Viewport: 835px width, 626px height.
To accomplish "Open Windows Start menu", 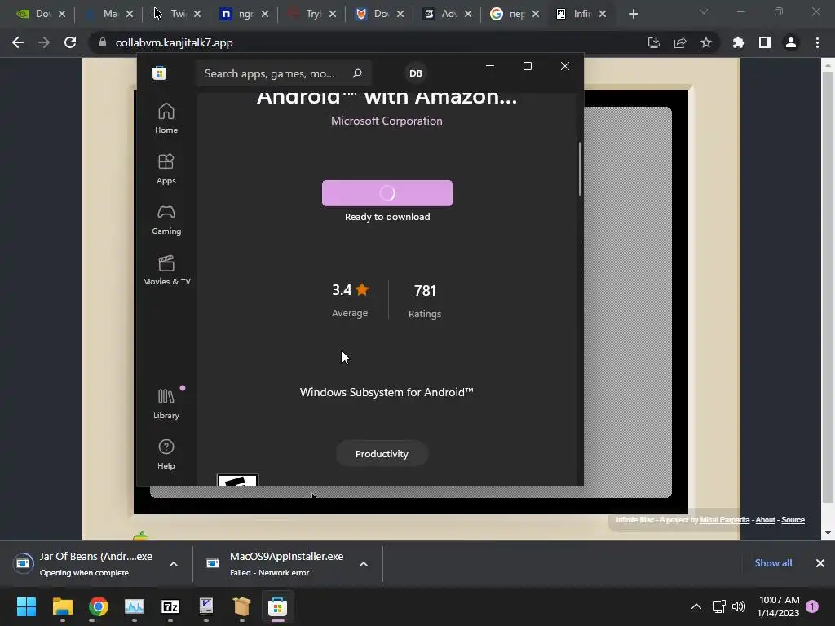I will point(27,606).
